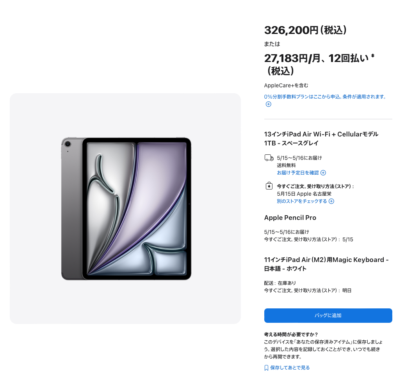This screenshot has height=377, width=397.
Task: Click plus icon beside 別のストアをチェックする
Action: tap(331, 201)
